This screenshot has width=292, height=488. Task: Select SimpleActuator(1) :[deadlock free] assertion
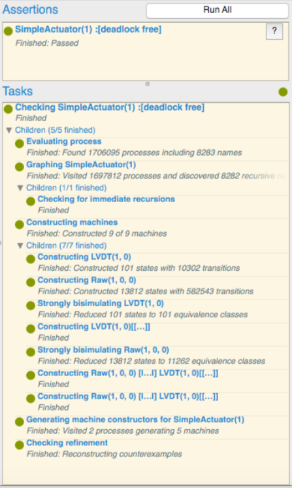click(88, 29)
